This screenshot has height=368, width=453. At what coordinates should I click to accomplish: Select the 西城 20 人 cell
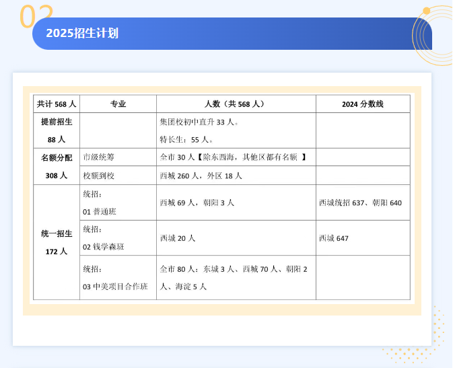pos(236,238)
